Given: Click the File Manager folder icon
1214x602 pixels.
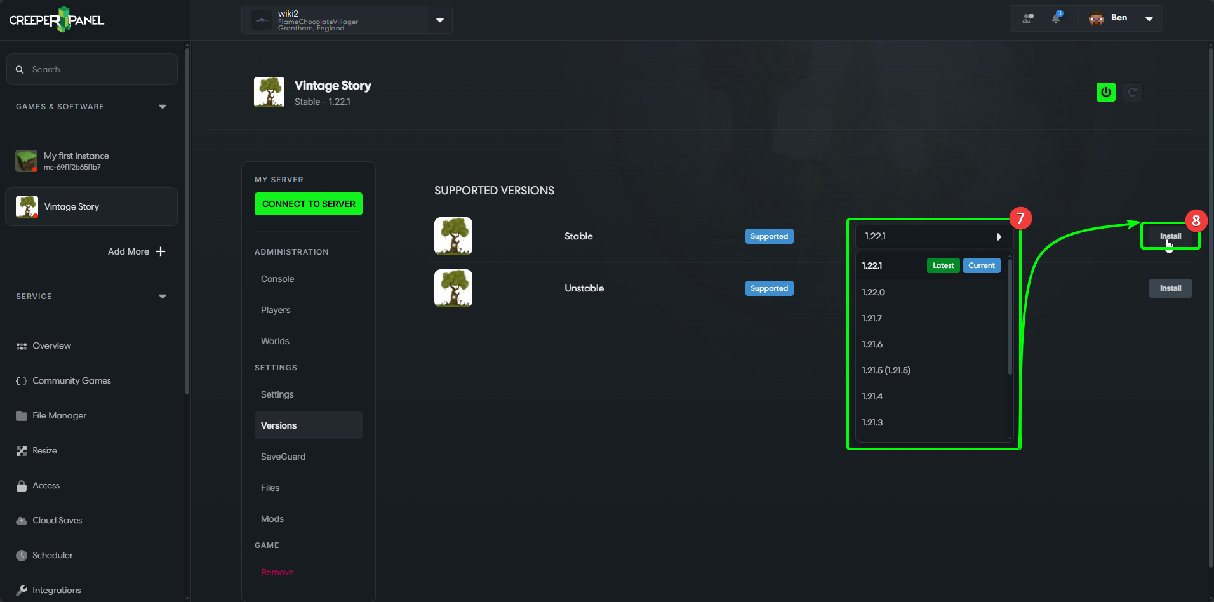Looking at the screenshot, I should (22, 416).
